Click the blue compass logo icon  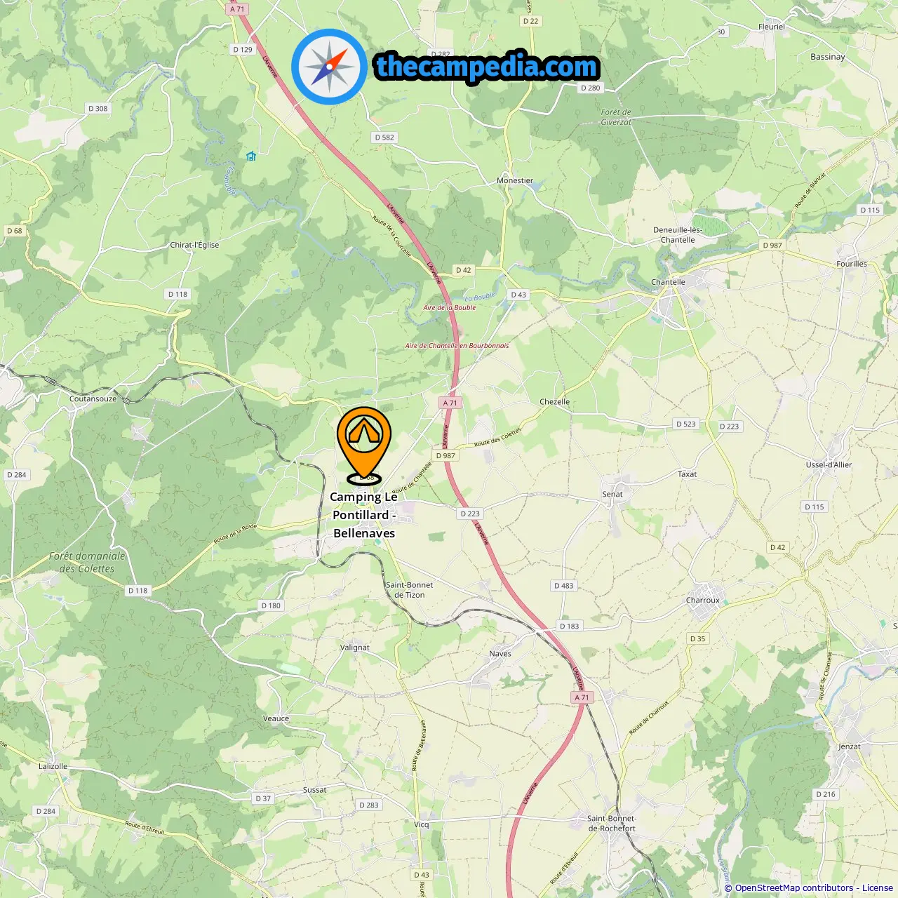point(329,67)
